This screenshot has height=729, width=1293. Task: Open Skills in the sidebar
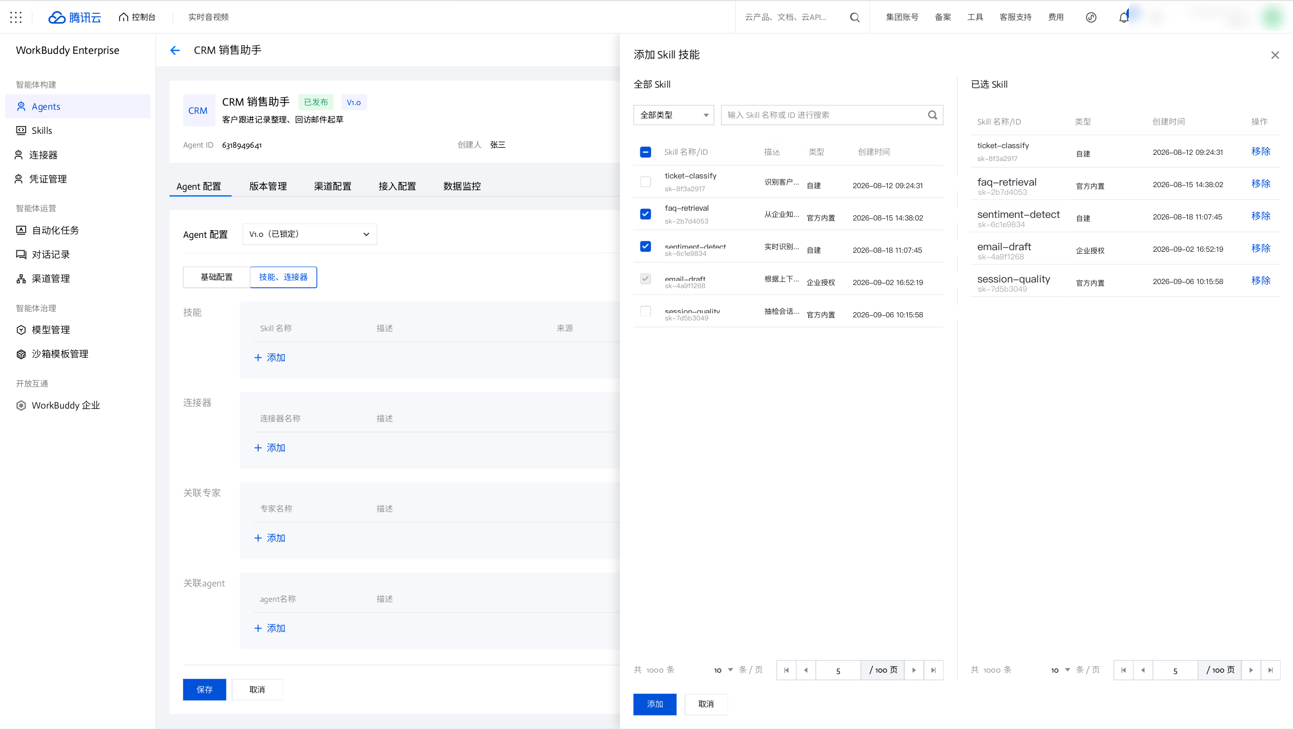78,131
